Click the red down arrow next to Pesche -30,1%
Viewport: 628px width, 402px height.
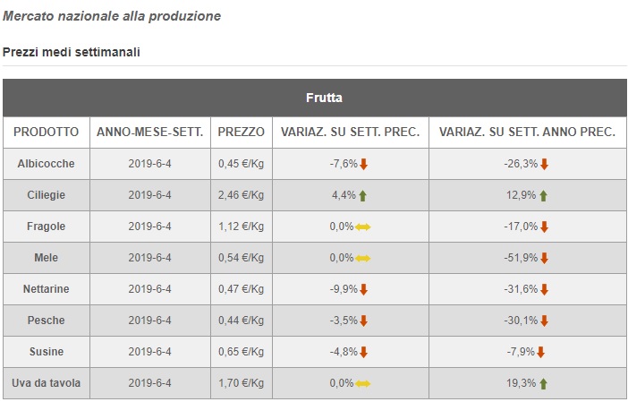pyautogui.click(x=544, y=321)
